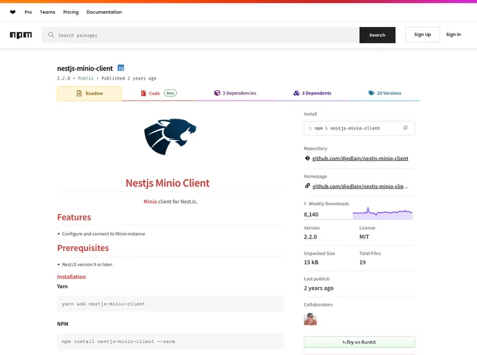Click the panther logo image
477x355 pixels.
[x=171, y=137]
